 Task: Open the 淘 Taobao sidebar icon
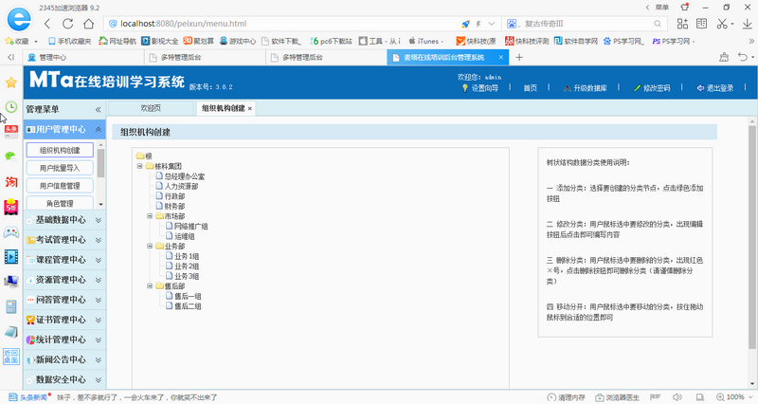(11, 181)
